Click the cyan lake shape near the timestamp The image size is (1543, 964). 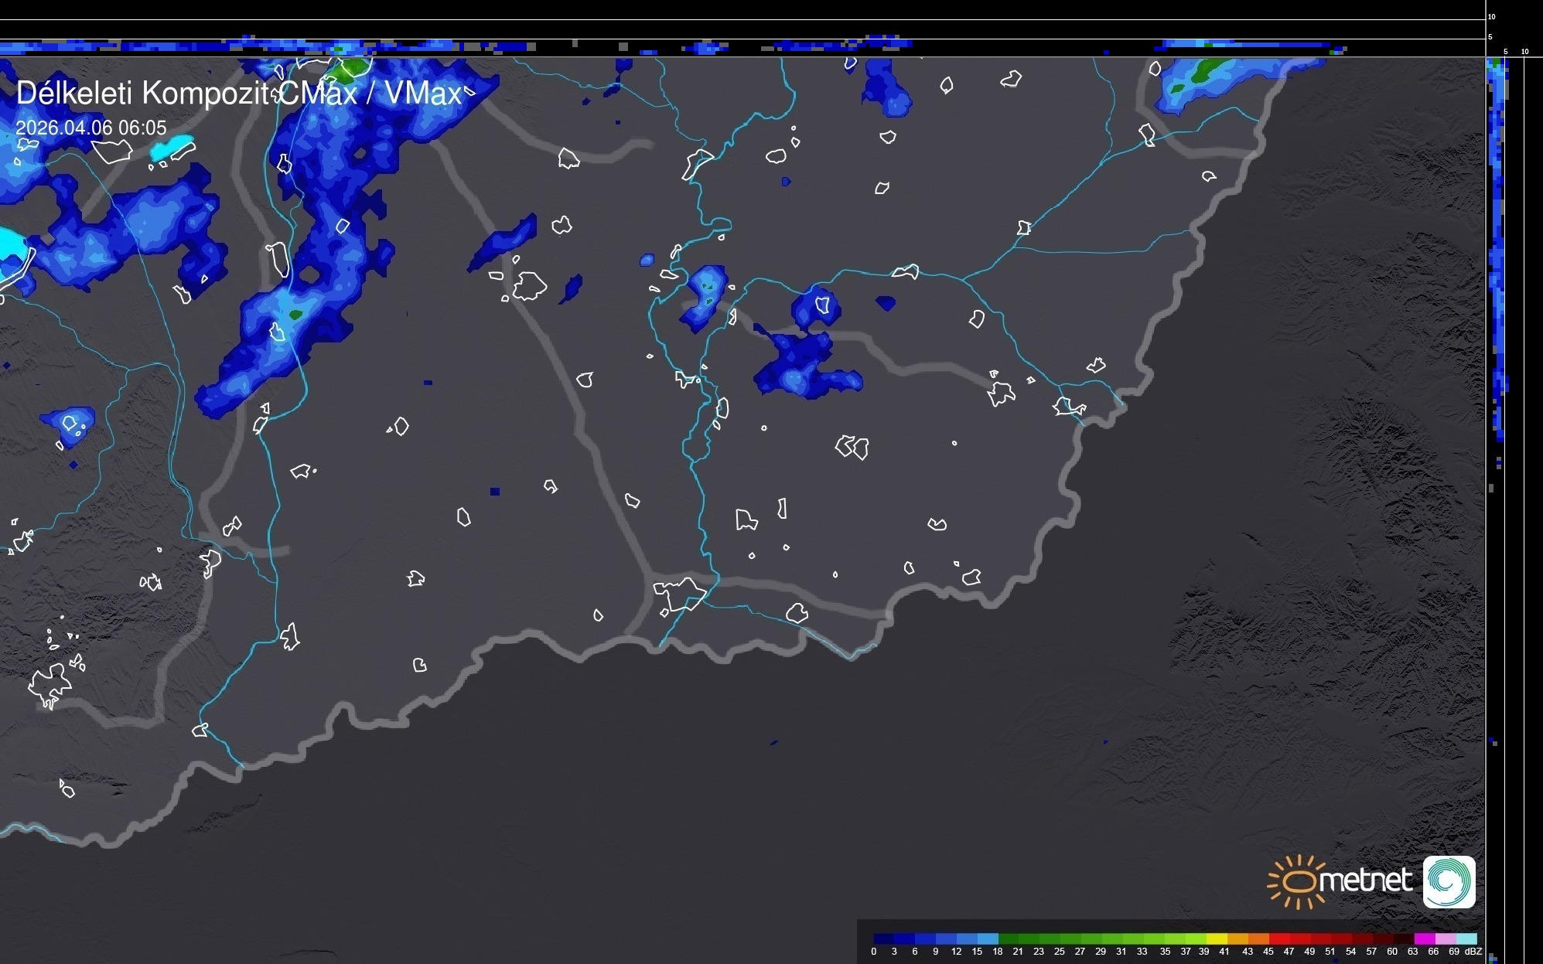172,147
